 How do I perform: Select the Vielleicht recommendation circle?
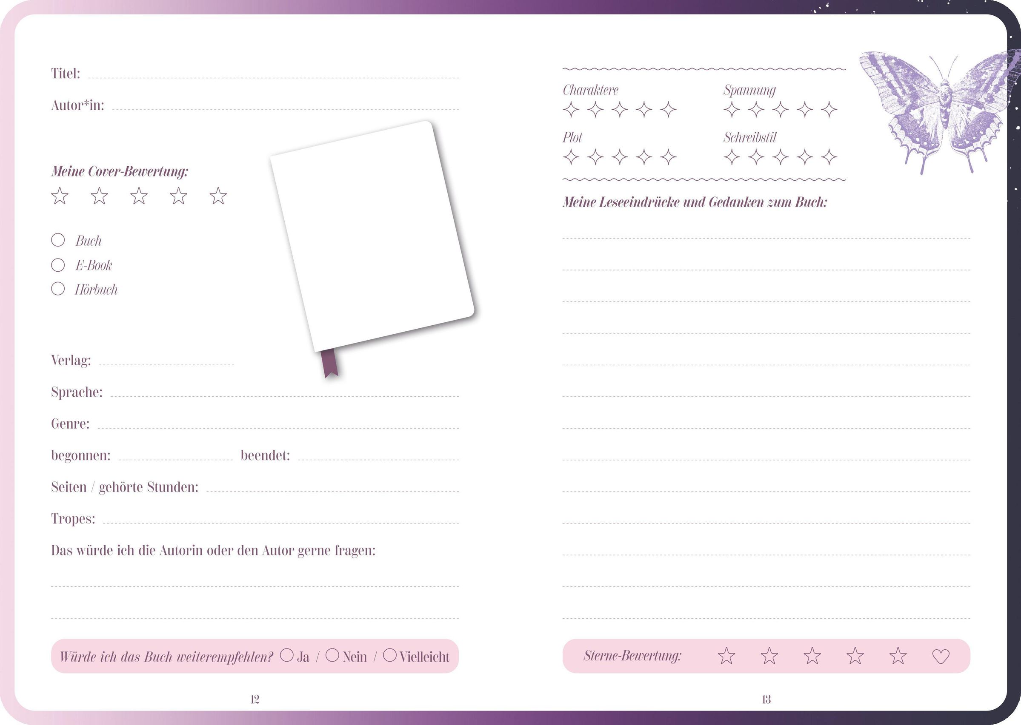point(390,655)
